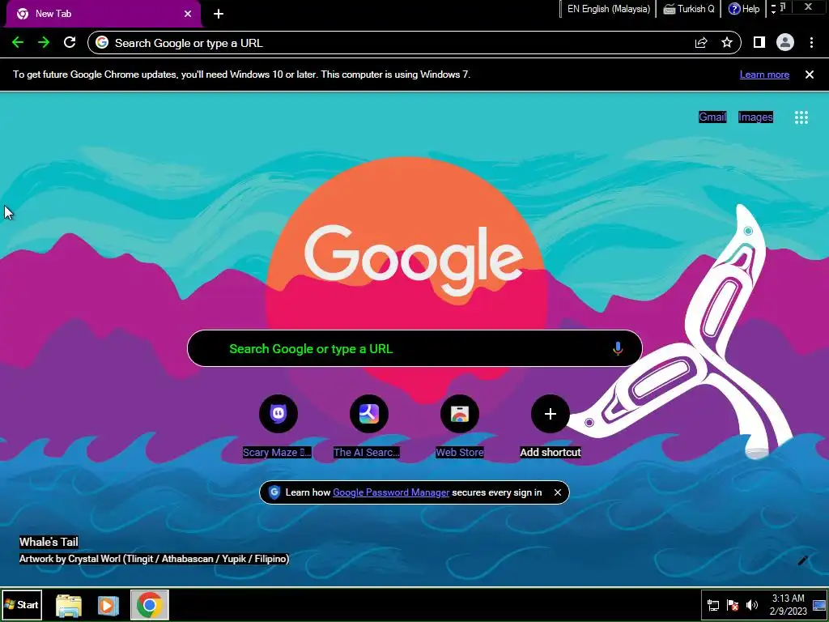Go back with the green back arrow

point(18,43)
